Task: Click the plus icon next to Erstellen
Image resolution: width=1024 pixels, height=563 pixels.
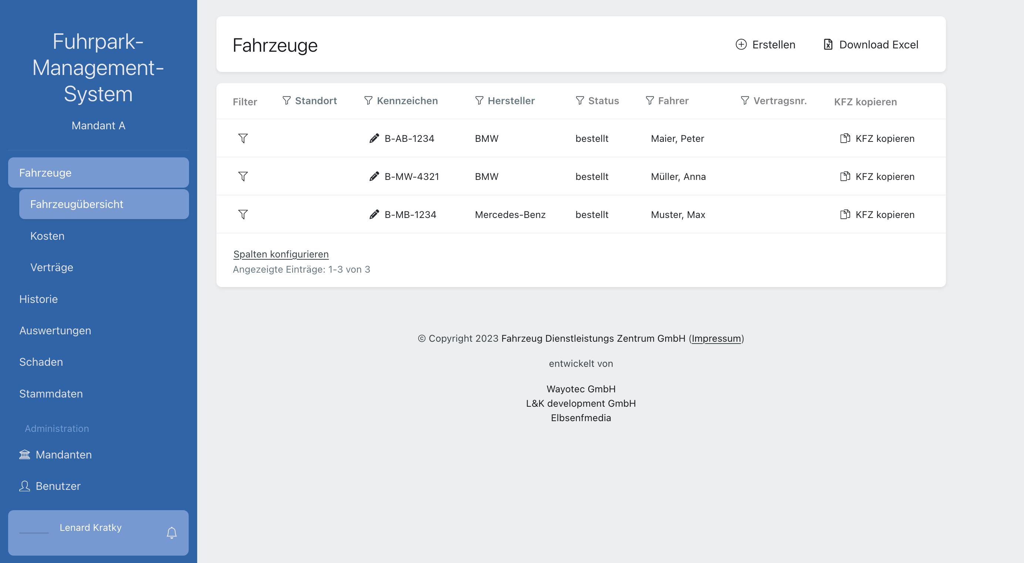Action: click(x=741, y=44)
